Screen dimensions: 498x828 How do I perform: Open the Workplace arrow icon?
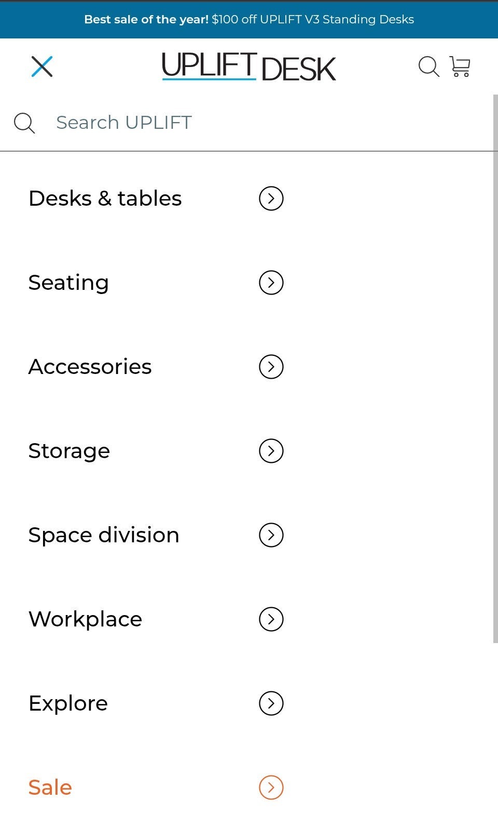271,619
